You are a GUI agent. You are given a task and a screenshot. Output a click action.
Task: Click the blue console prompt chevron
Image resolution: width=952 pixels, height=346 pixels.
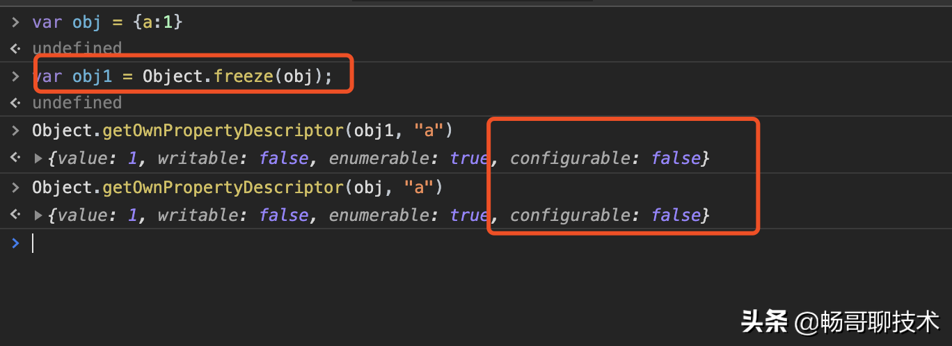pyautogui.click(x=15, y=242)
